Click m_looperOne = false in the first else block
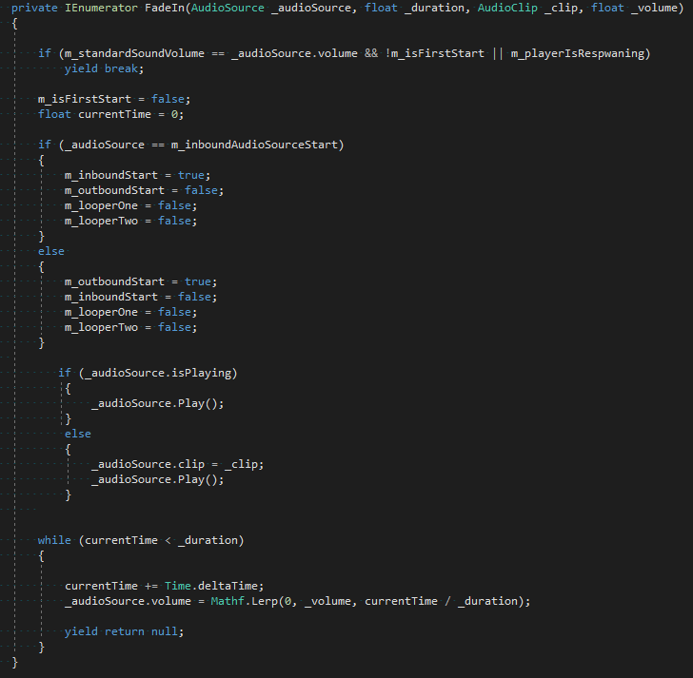 130,312
